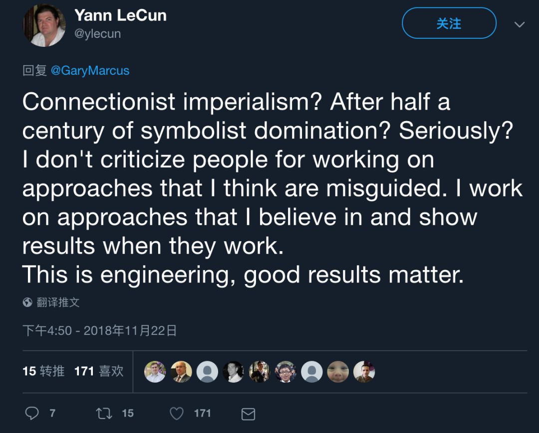The height and width of the screenshot is (433, 539).
Task: Click the last liker avatar in row
Action: click(x=364, y=372)
